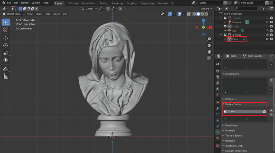Uncheck the 3_mesh collection checkbox

[x=225, y=35]
